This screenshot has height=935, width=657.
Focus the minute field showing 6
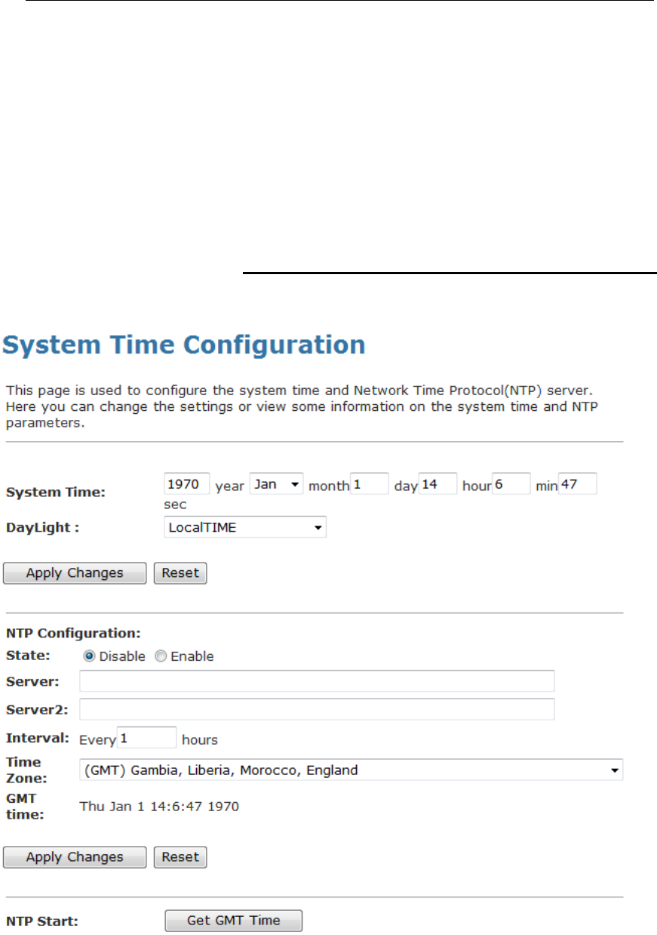pos(511,483)
